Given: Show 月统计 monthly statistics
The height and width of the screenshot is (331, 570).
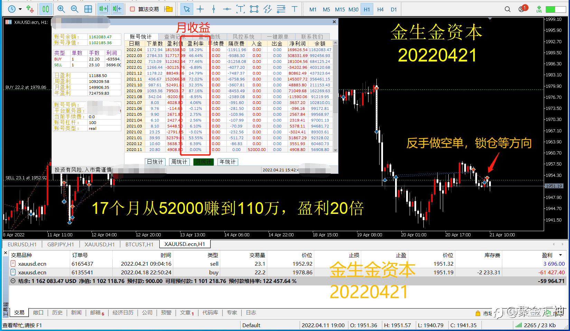Looking at the screenshot, I should coord(204,162).
